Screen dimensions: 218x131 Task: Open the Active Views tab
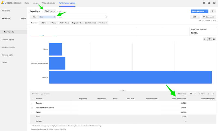tap(64, 23)
